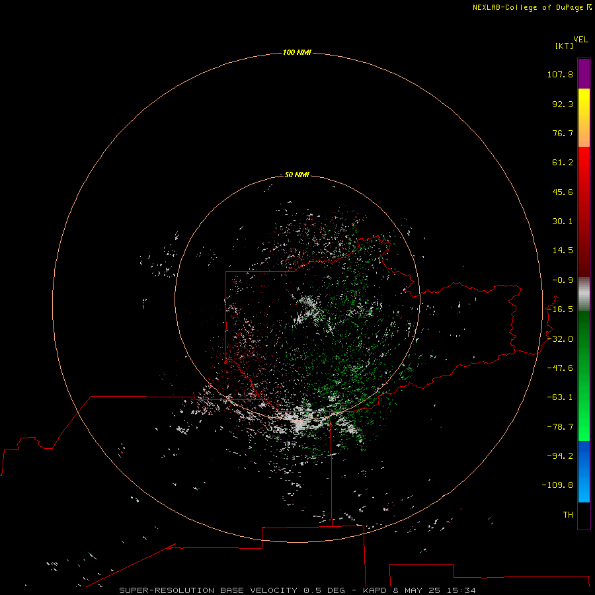Click the -47.6 velocity legend value
This screenshot has height=595, width=595.
(x=560, y=368)
